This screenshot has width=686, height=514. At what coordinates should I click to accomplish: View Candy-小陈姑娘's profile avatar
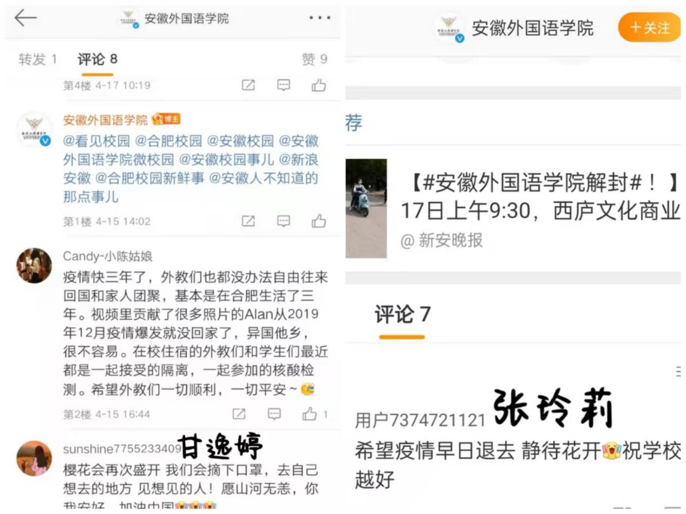click(x=34, y=265)
